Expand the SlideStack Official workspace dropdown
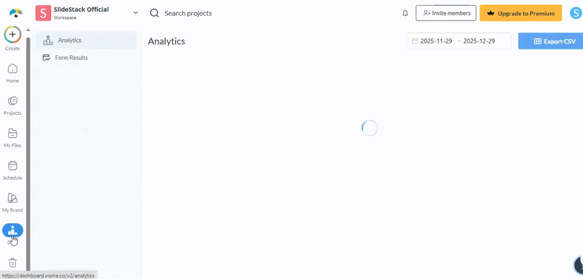 (135, 13)
